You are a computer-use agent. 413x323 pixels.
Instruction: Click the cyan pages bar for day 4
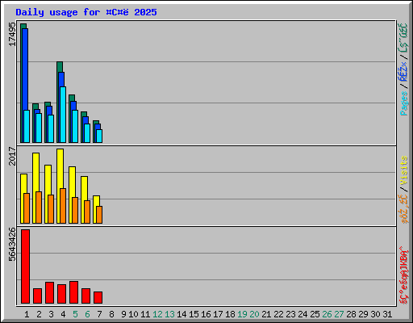(63, 115)
